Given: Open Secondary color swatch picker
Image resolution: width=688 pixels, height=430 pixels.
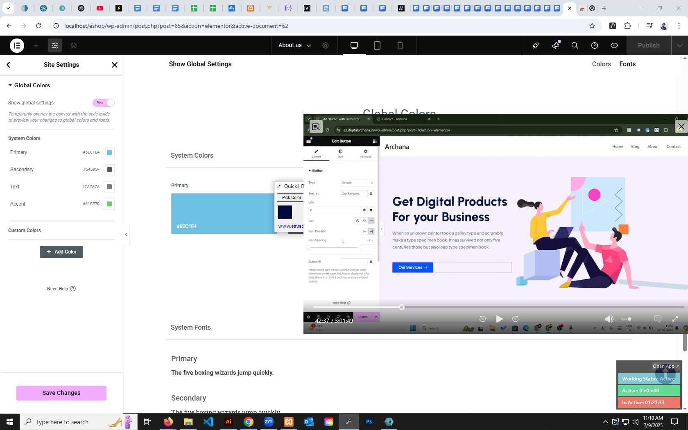Looking at the screenshot, I should coord(109,170).
